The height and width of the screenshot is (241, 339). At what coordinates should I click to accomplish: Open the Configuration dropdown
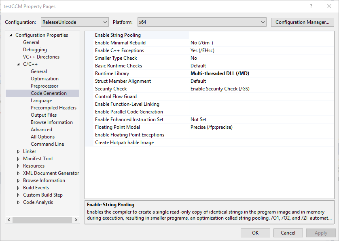tap(75, 22)
